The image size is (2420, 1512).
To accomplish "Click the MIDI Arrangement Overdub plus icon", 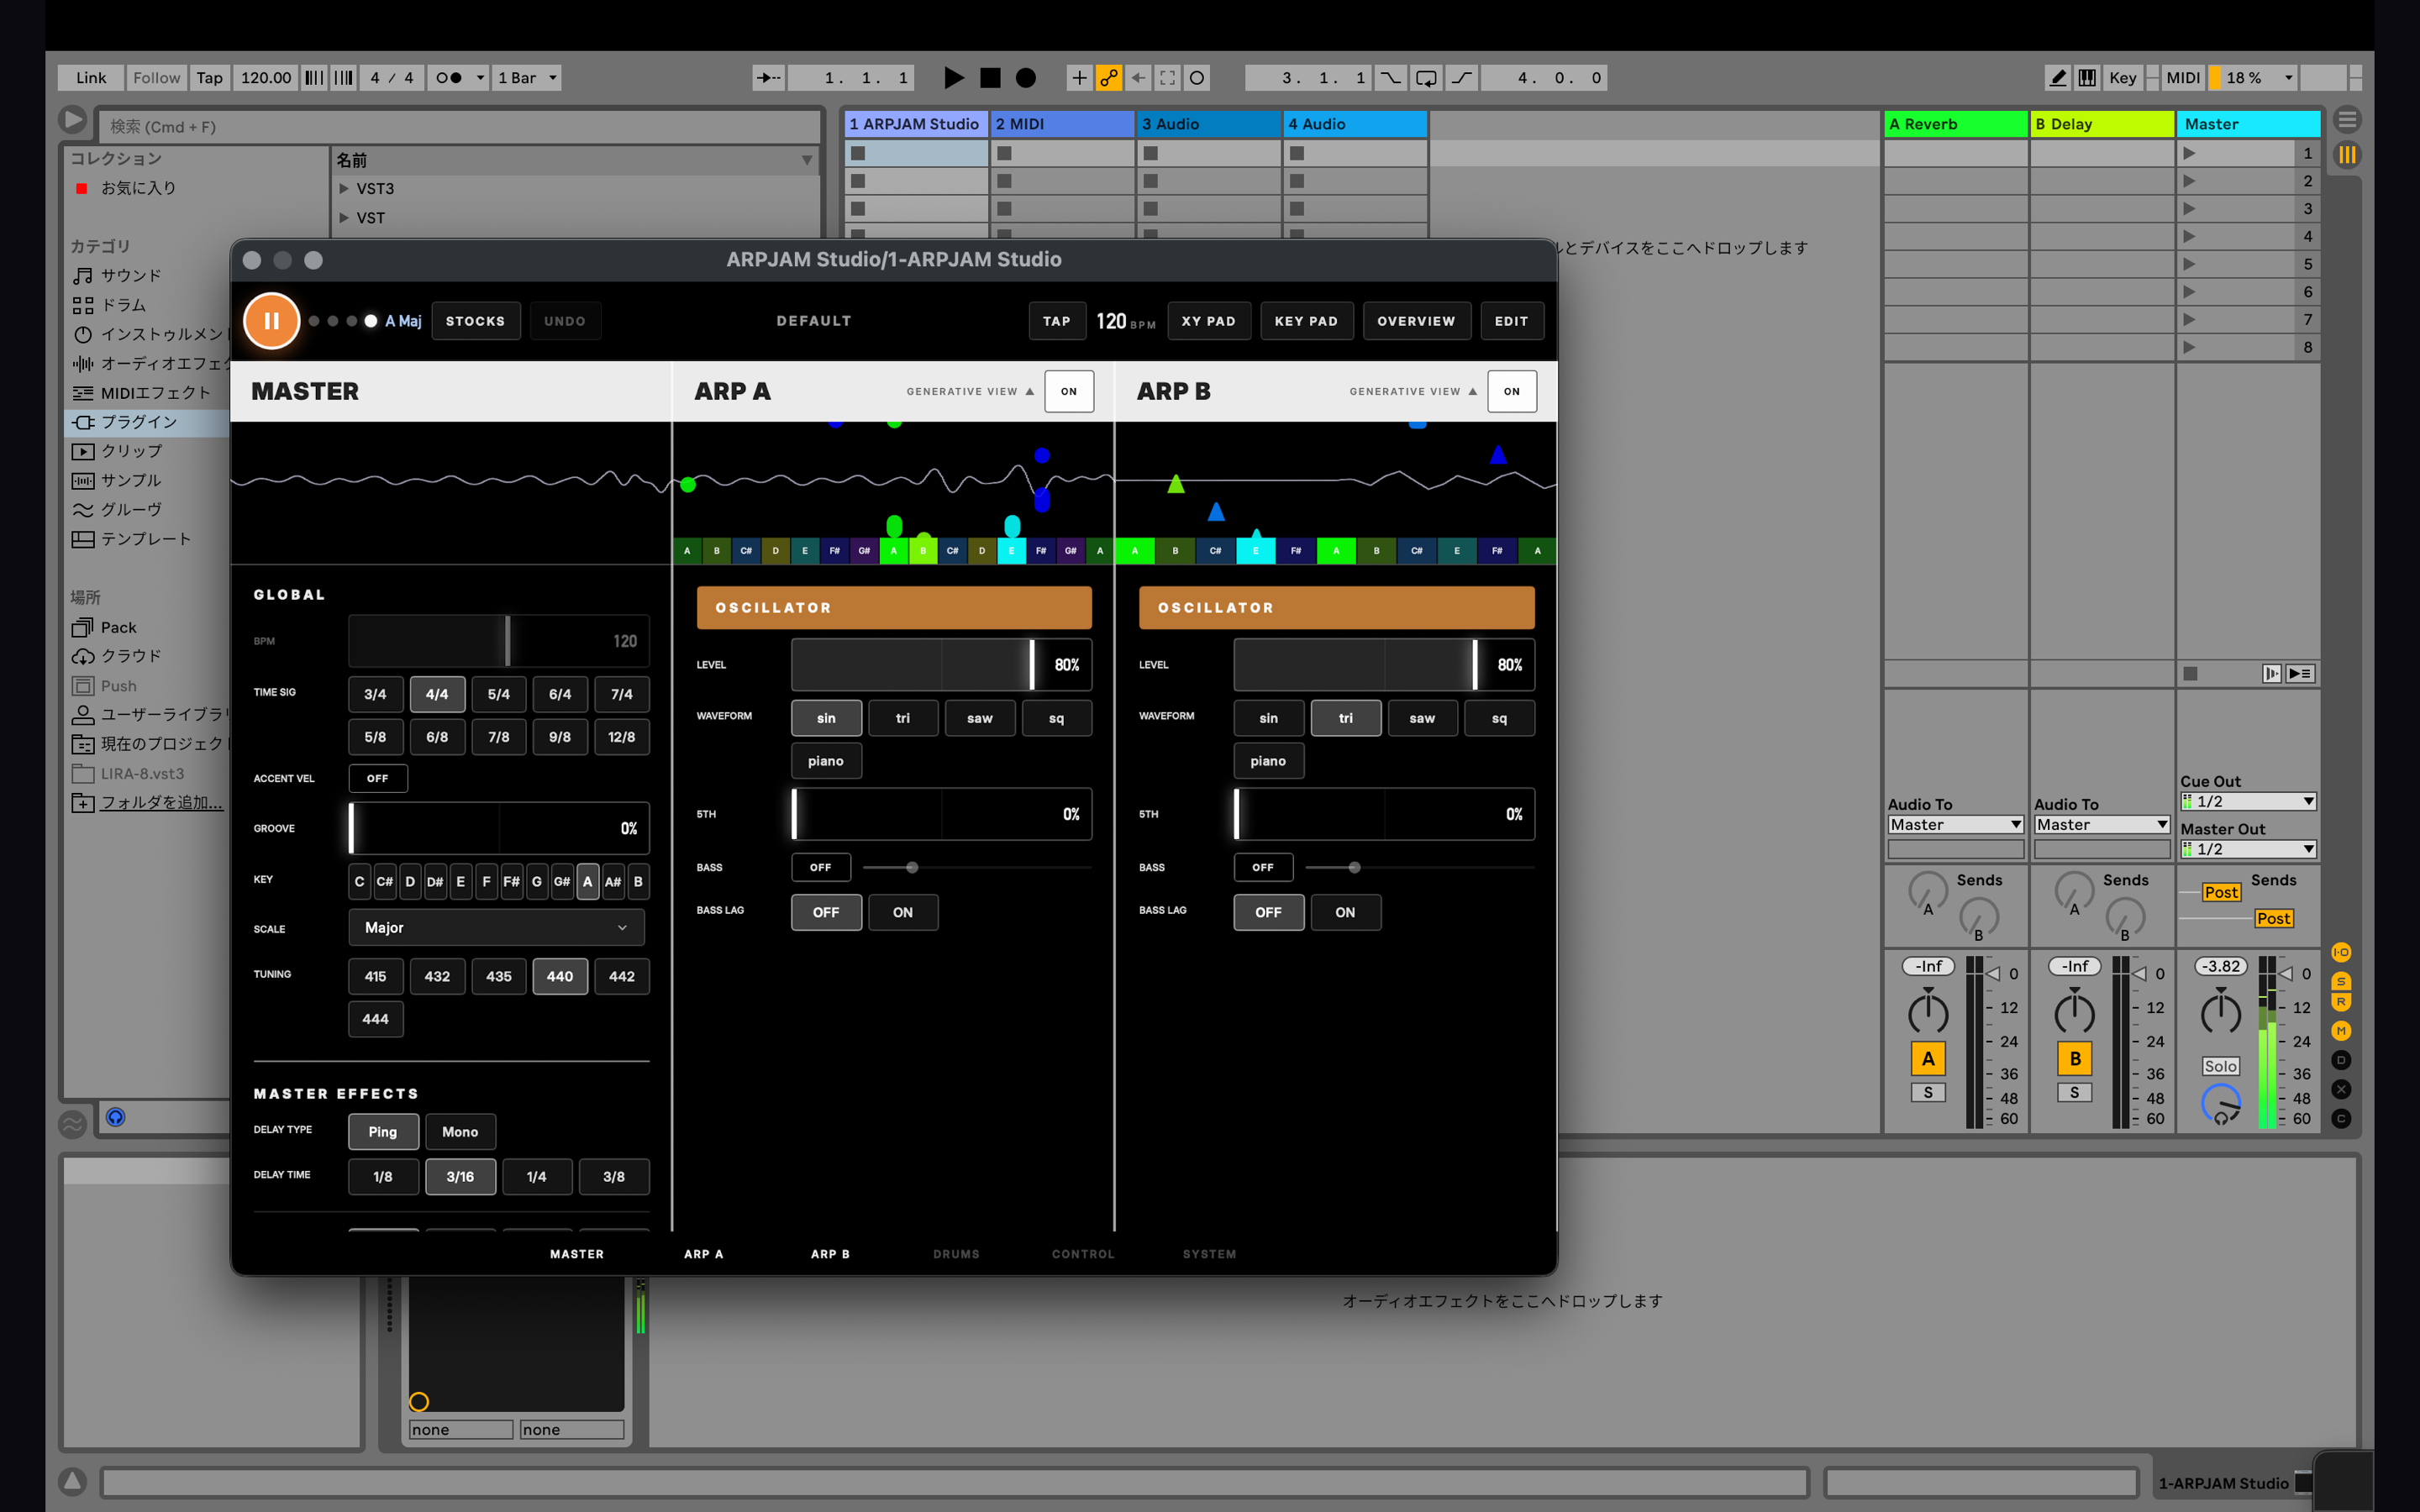I will pyautogui.click(x=1079, y=78).
